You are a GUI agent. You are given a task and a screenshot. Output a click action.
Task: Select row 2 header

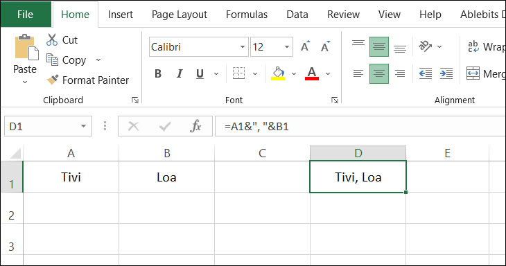click(12, 209)
